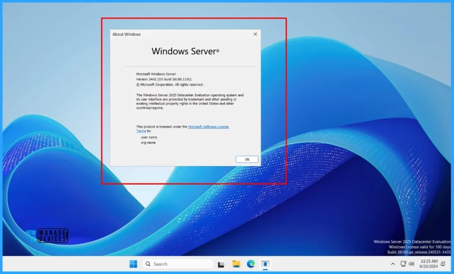Click the magnifier icon in the Search box
454x274 pixels.
pos(148,264)
